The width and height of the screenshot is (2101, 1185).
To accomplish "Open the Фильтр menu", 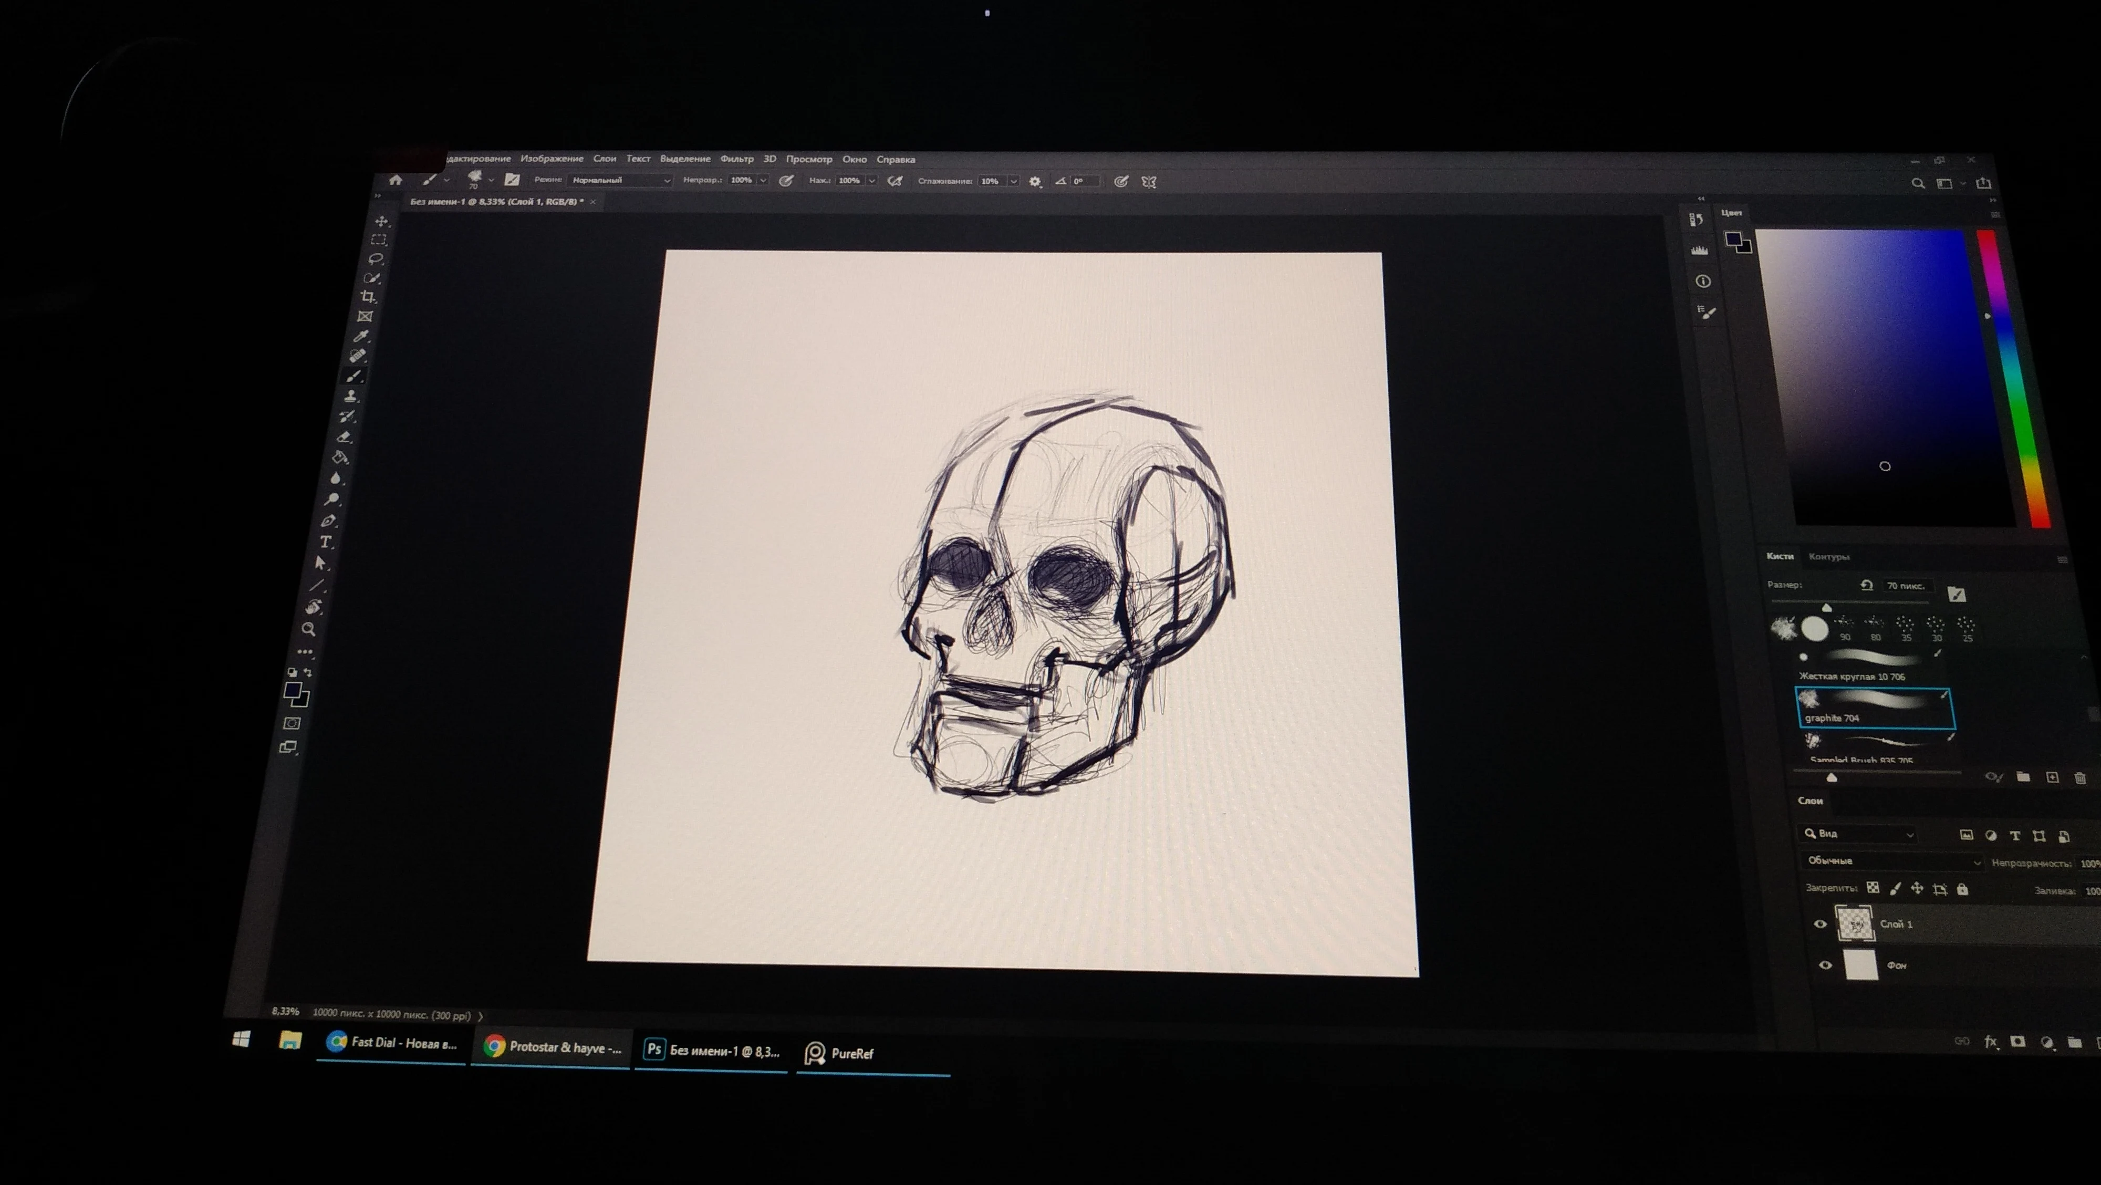I will [736, 159].
